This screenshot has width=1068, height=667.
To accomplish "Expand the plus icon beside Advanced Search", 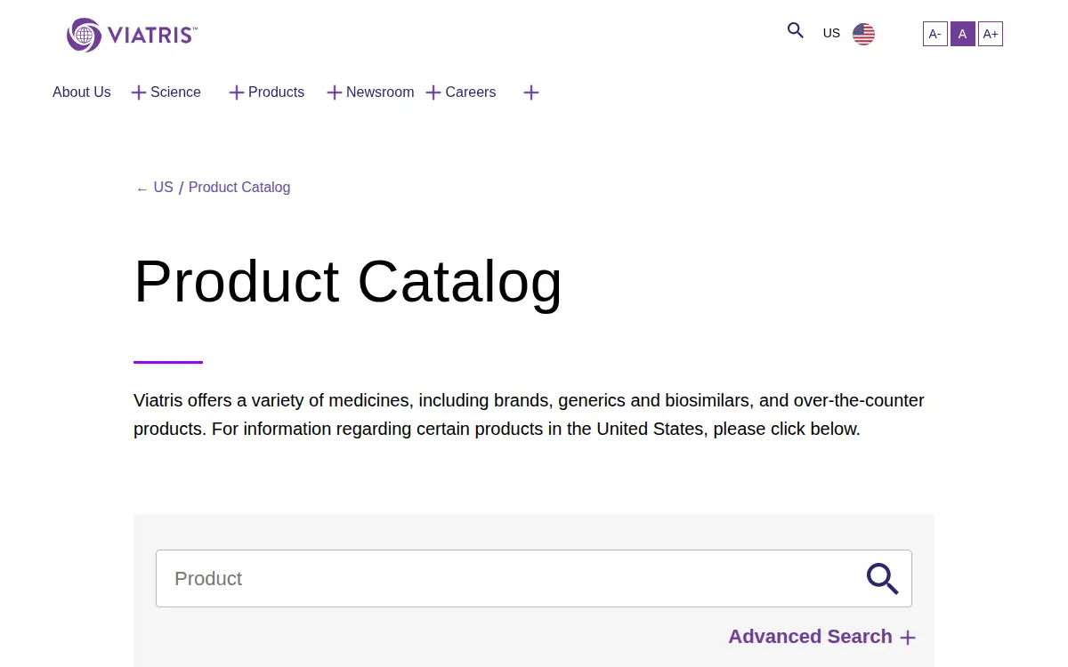I will click(908, 638).
